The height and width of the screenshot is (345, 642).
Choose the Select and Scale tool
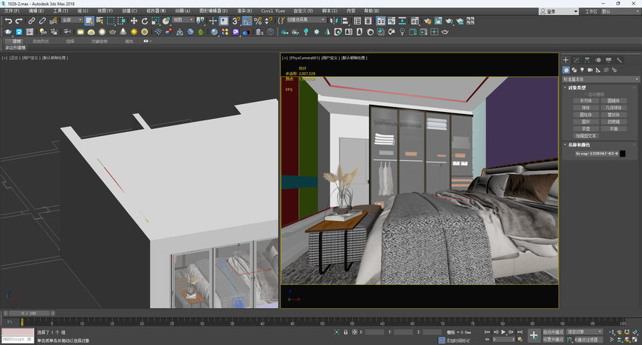[x=156, y=21]
